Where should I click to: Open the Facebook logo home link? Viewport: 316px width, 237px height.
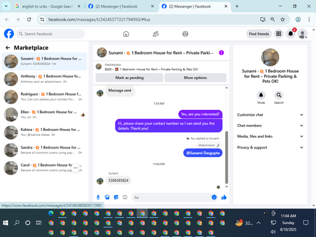click(x=9, y=33)
